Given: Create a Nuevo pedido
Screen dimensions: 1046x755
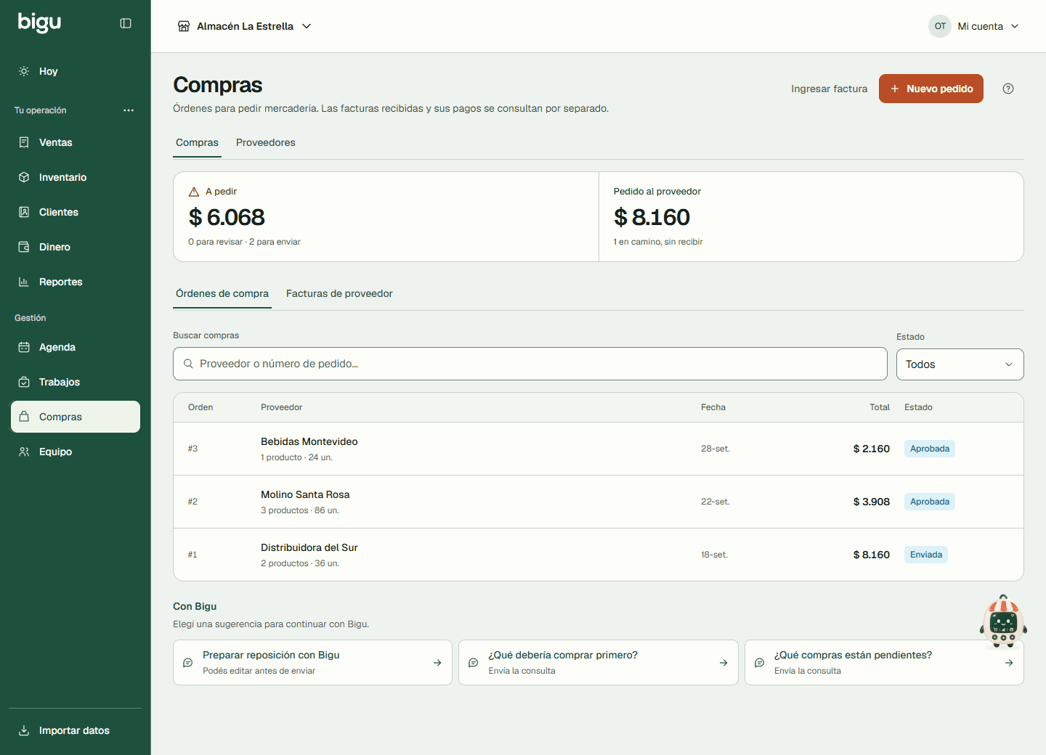Looking at the screenshot, I should tap(931, 89).
